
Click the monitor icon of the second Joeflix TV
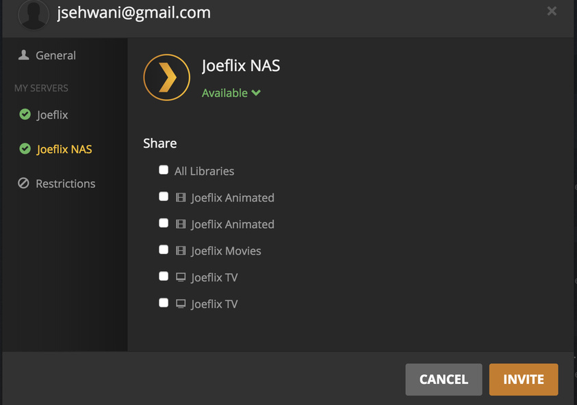pos(181,304)
